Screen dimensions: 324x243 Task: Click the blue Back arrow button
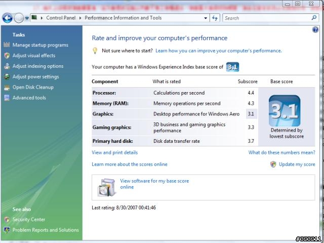[8, 18]
